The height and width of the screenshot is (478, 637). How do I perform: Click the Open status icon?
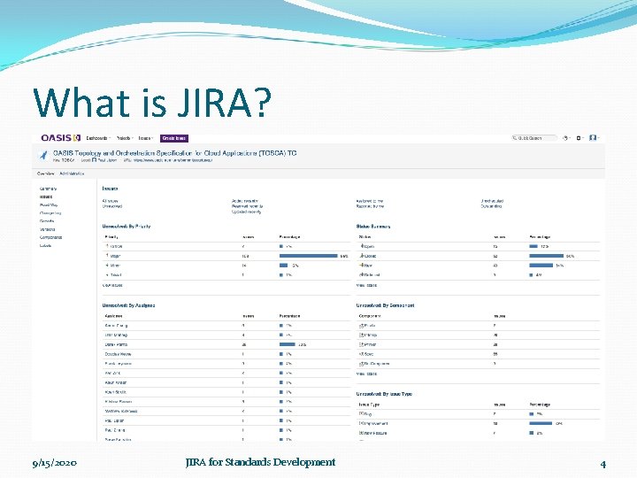[x=362, y=246]
